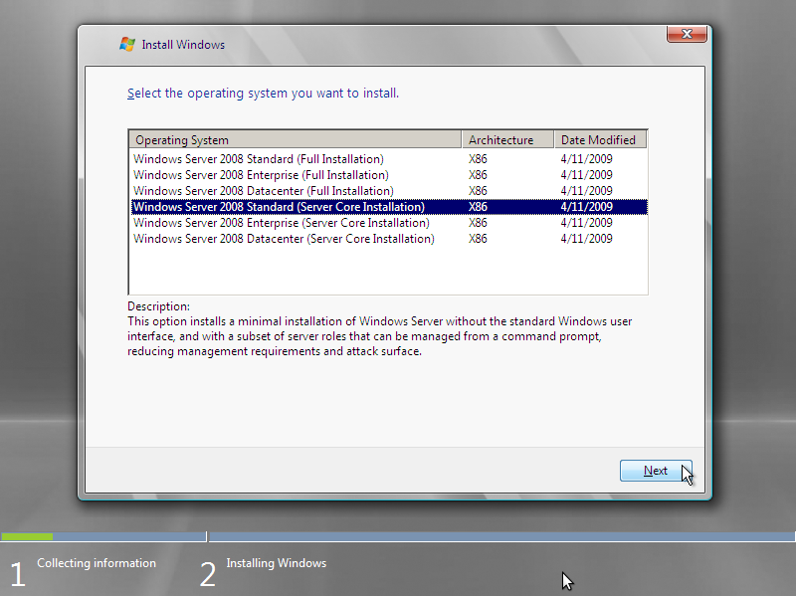Click the X86 architecture value of the highlighted row
Viewport: 796px width, 596px height.
tap(478, 206)
